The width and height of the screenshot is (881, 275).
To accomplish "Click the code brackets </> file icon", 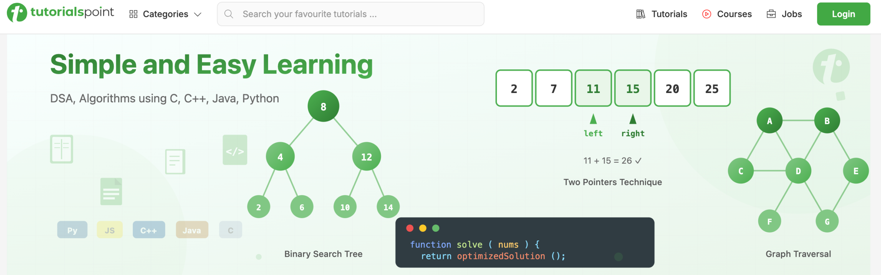I will (x=235, y=150).
